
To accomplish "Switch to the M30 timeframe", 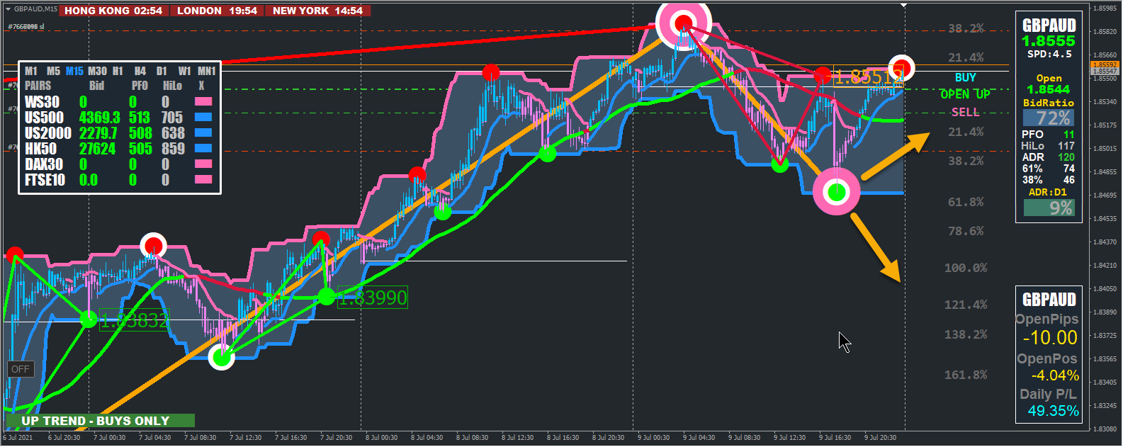I will tap(97, 71).
